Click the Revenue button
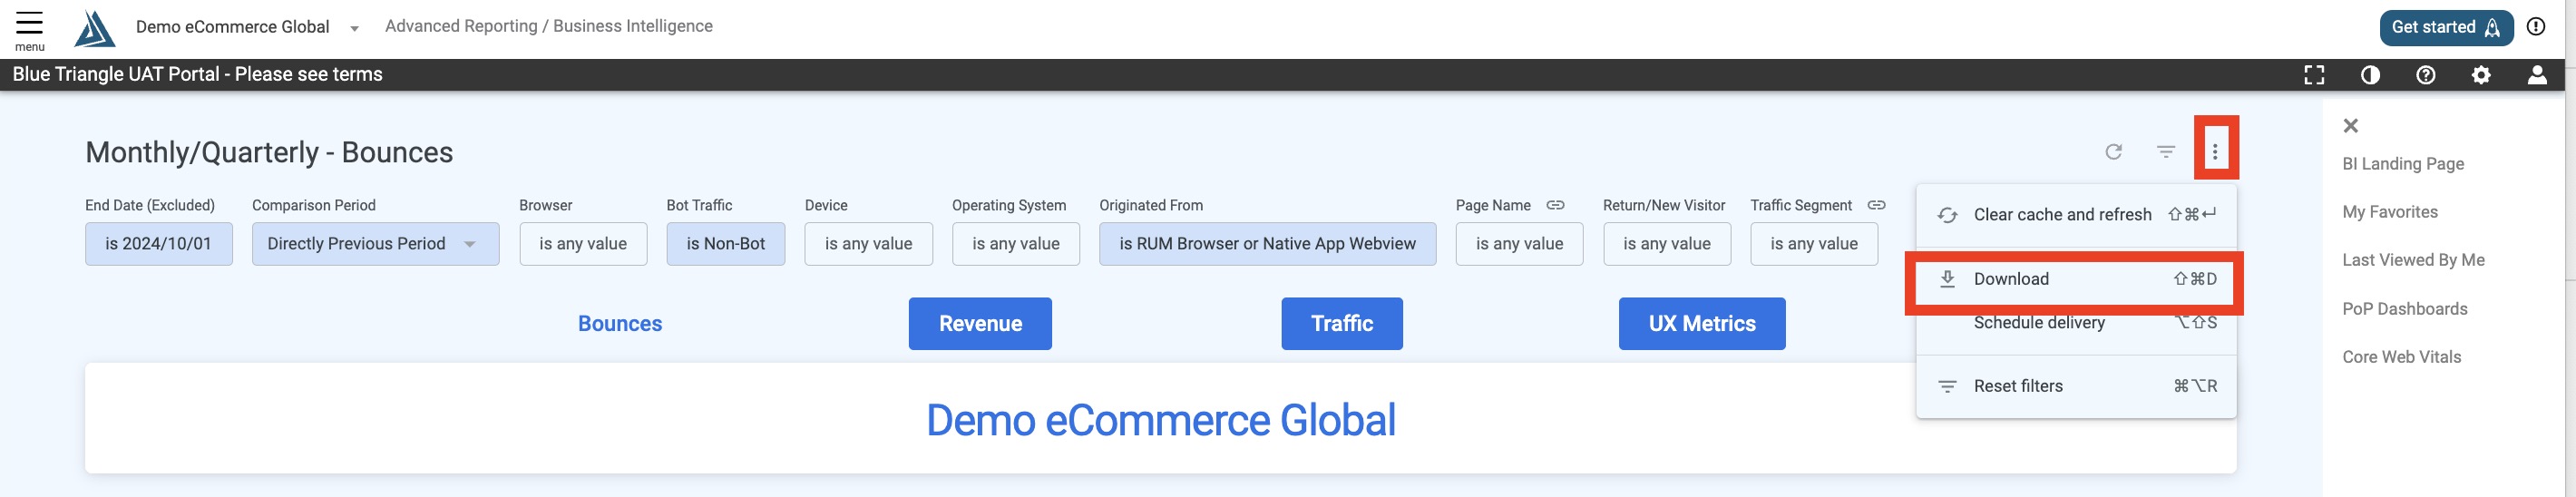The height and width of the screenshot is (497, 2576). pos(980,324)
